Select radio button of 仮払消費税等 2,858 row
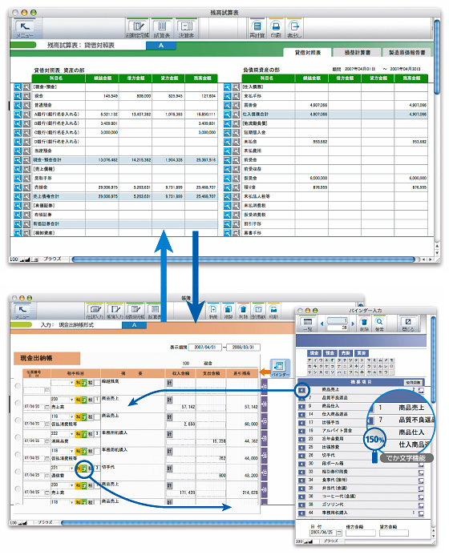Screen dimensions: 449x555 18,420
